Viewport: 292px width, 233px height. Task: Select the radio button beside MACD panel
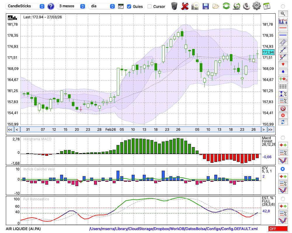pyautogui.click(x=283, y=137)
